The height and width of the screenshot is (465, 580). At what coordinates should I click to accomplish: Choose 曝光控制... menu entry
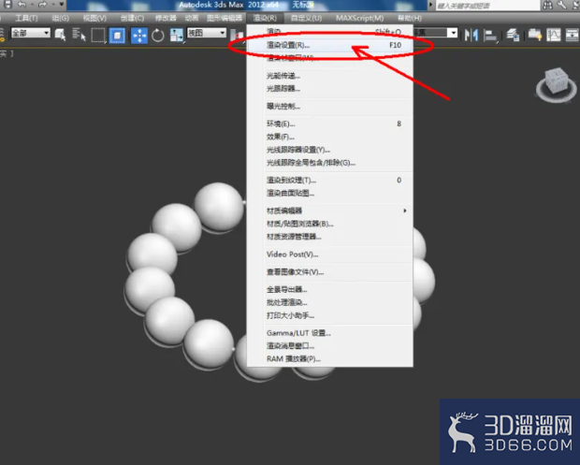(x=330, y=107)
